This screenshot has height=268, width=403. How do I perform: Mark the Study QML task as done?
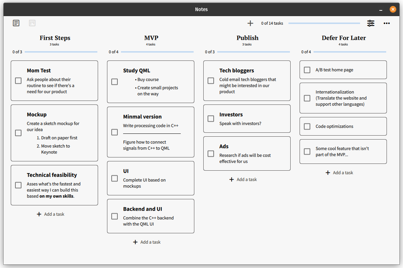(115, 82)
